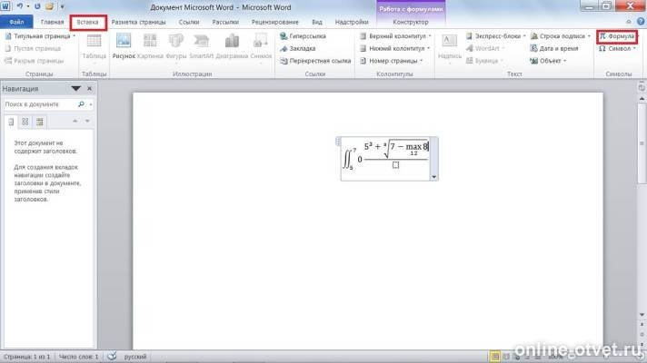Click the Поиск в документе field

(40, 104)
